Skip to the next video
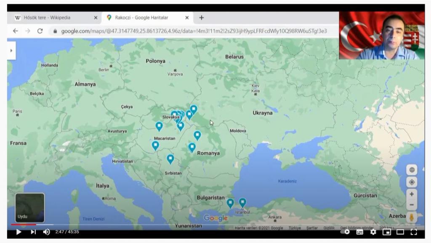 (x=33, y=232)
